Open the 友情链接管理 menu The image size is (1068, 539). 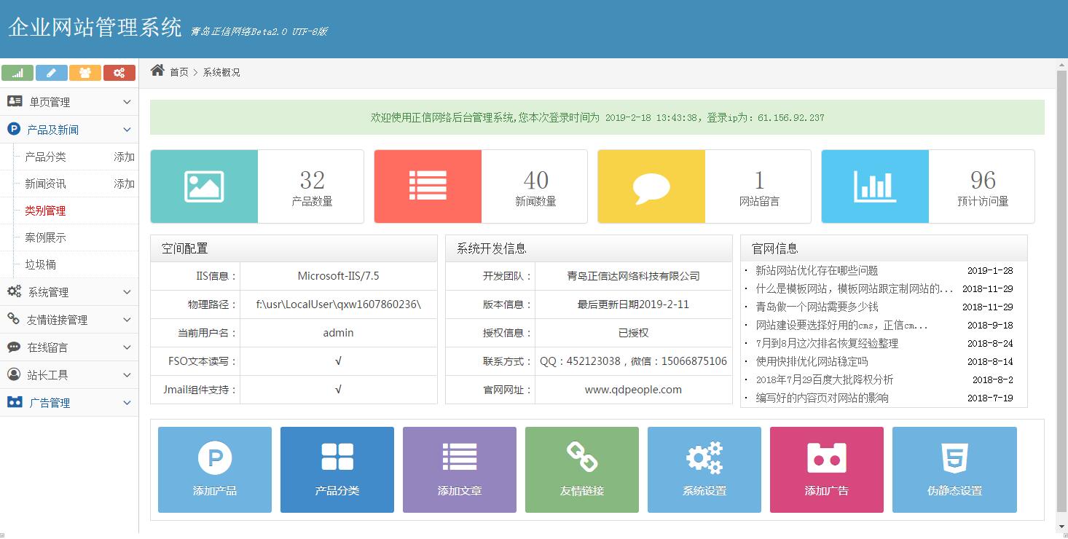69,320
